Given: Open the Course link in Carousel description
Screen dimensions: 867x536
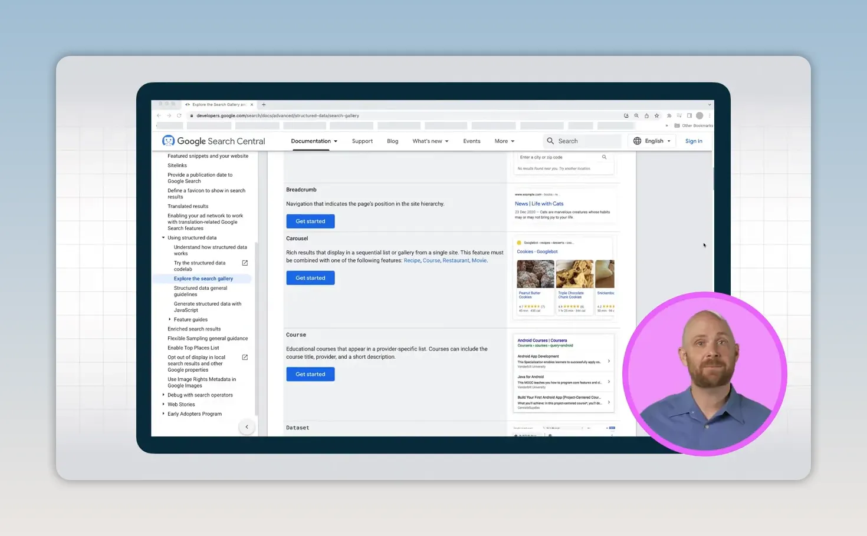Looking at the screenshot, I should [x=432, y=260].
